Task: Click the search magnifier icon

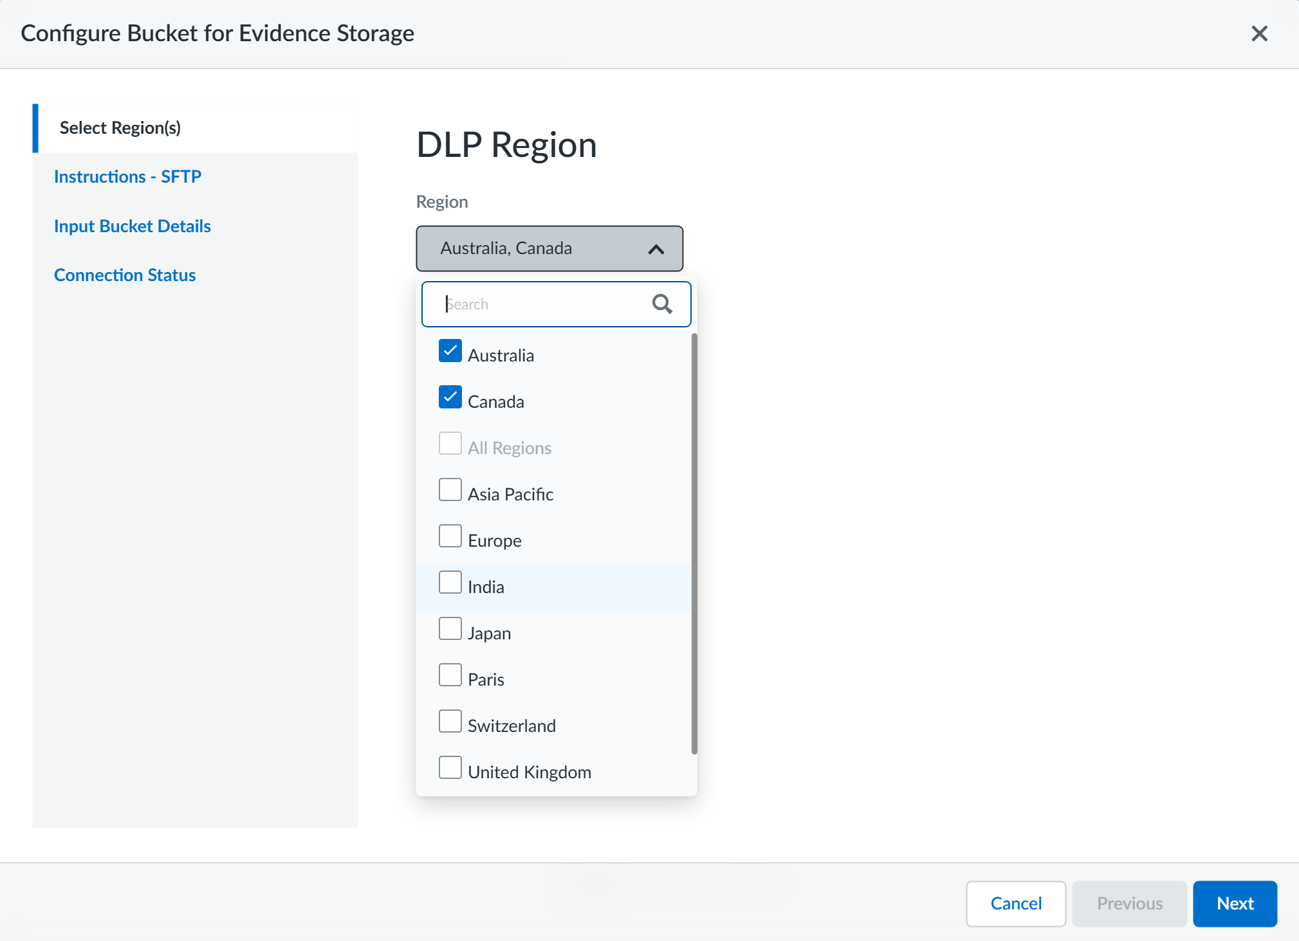Action: point(661,304)
